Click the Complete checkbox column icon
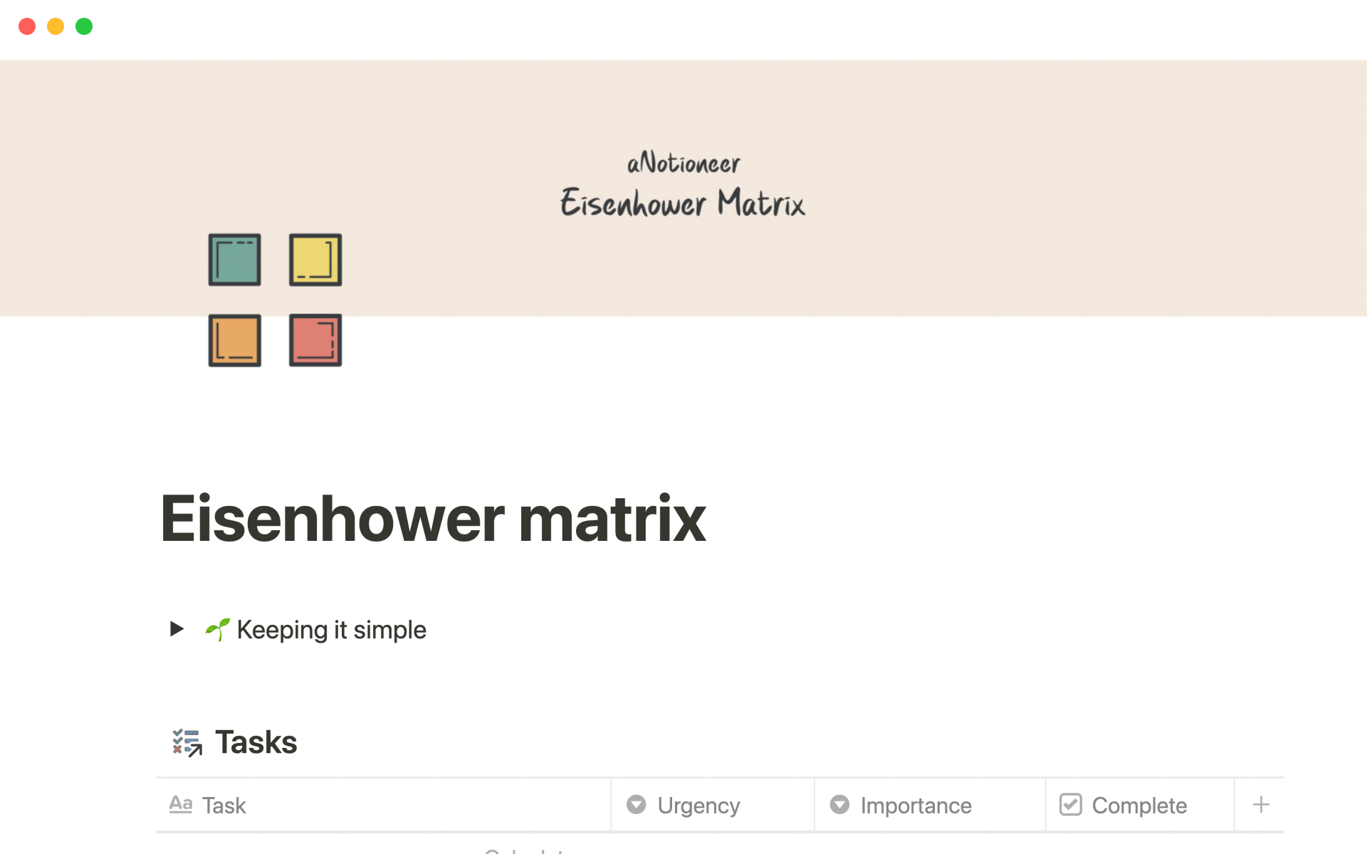 click(1071, 806)
